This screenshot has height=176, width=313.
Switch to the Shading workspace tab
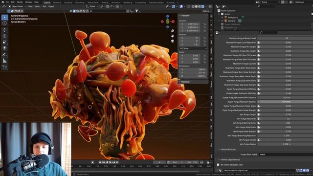105,2
